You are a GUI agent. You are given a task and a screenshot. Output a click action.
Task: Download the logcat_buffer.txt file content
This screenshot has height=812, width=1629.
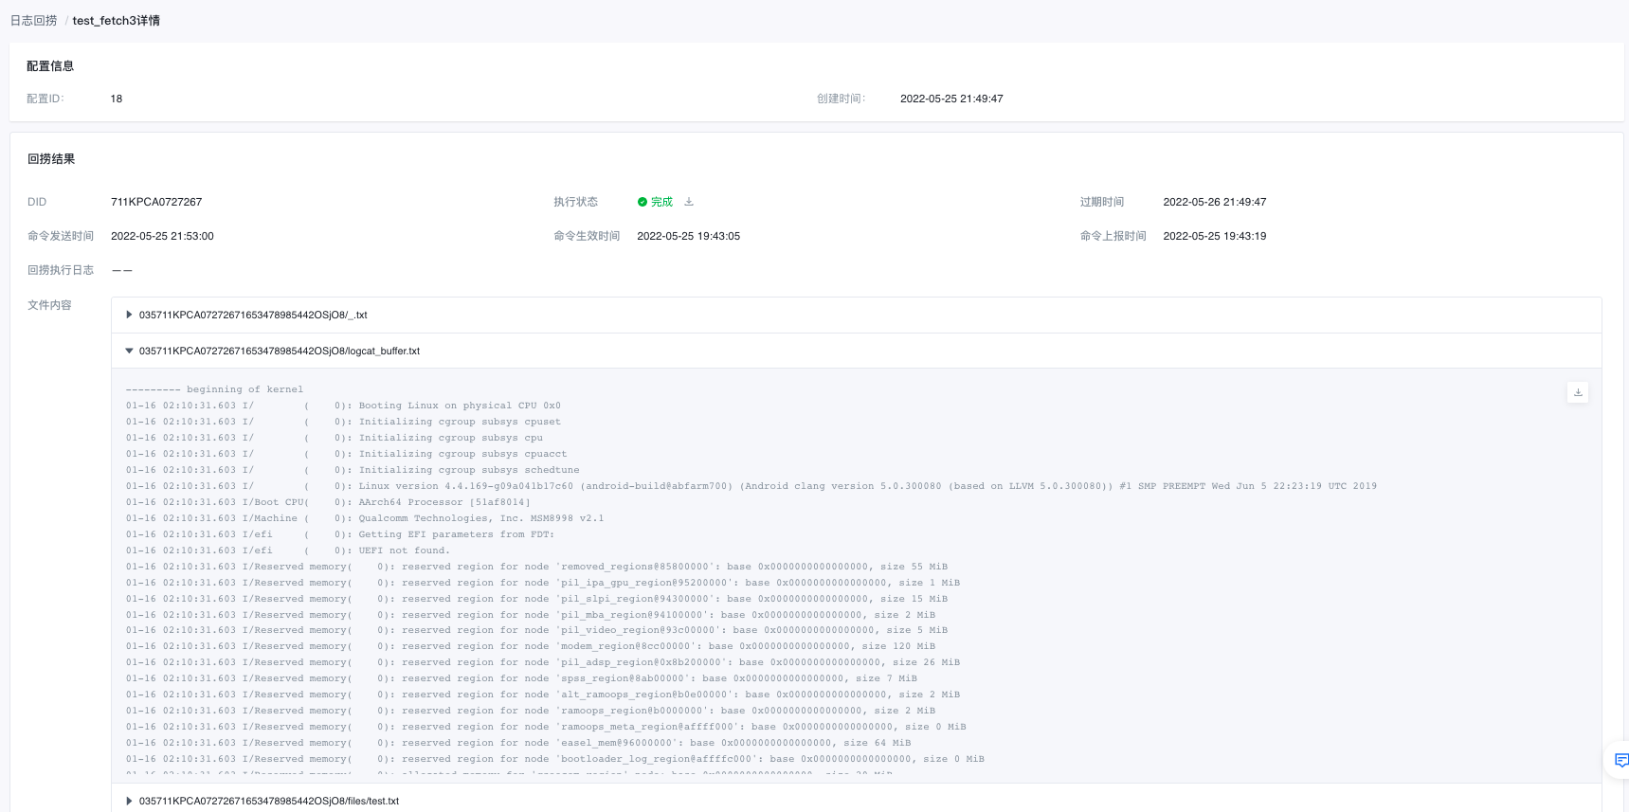coord(1578,392)
